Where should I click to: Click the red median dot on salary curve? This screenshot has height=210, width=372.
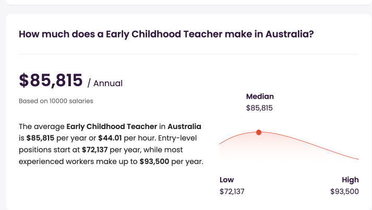pos(259,133)
